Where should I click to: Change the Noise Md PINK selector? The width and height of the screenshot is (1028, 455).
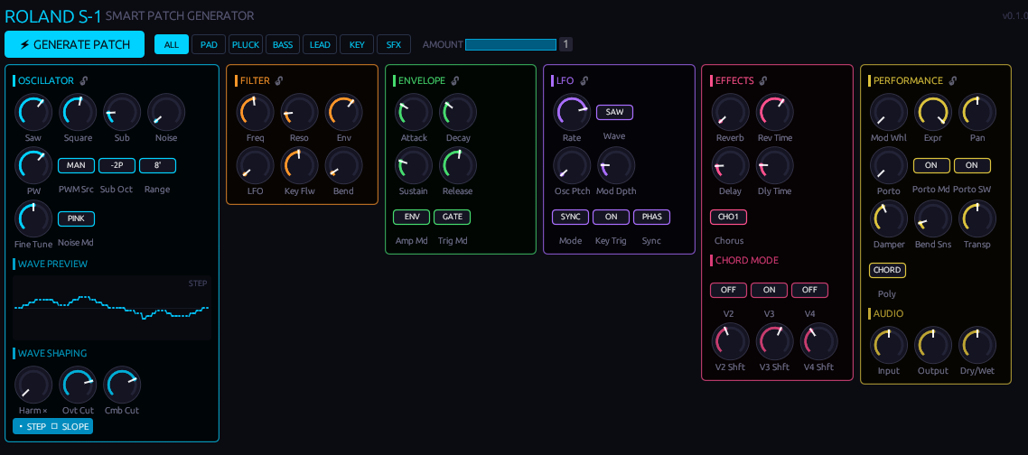click(76, 218)
